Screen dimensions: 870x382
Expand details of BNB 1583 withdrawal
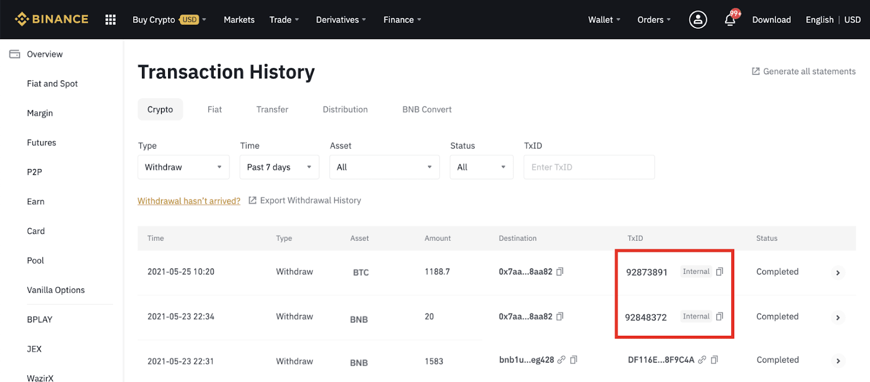click(x=838, y=361)
